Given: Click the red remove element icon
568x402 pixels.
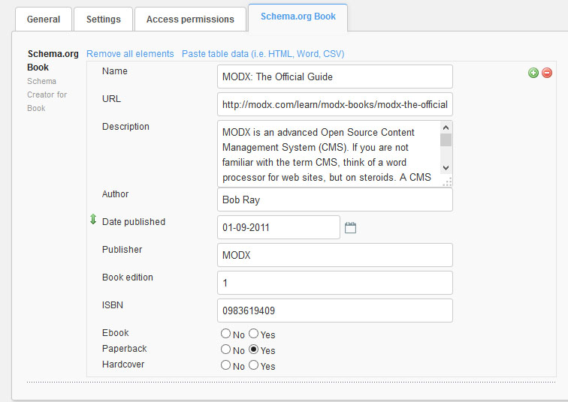Looking at the screenshot, I should (547, 73).
